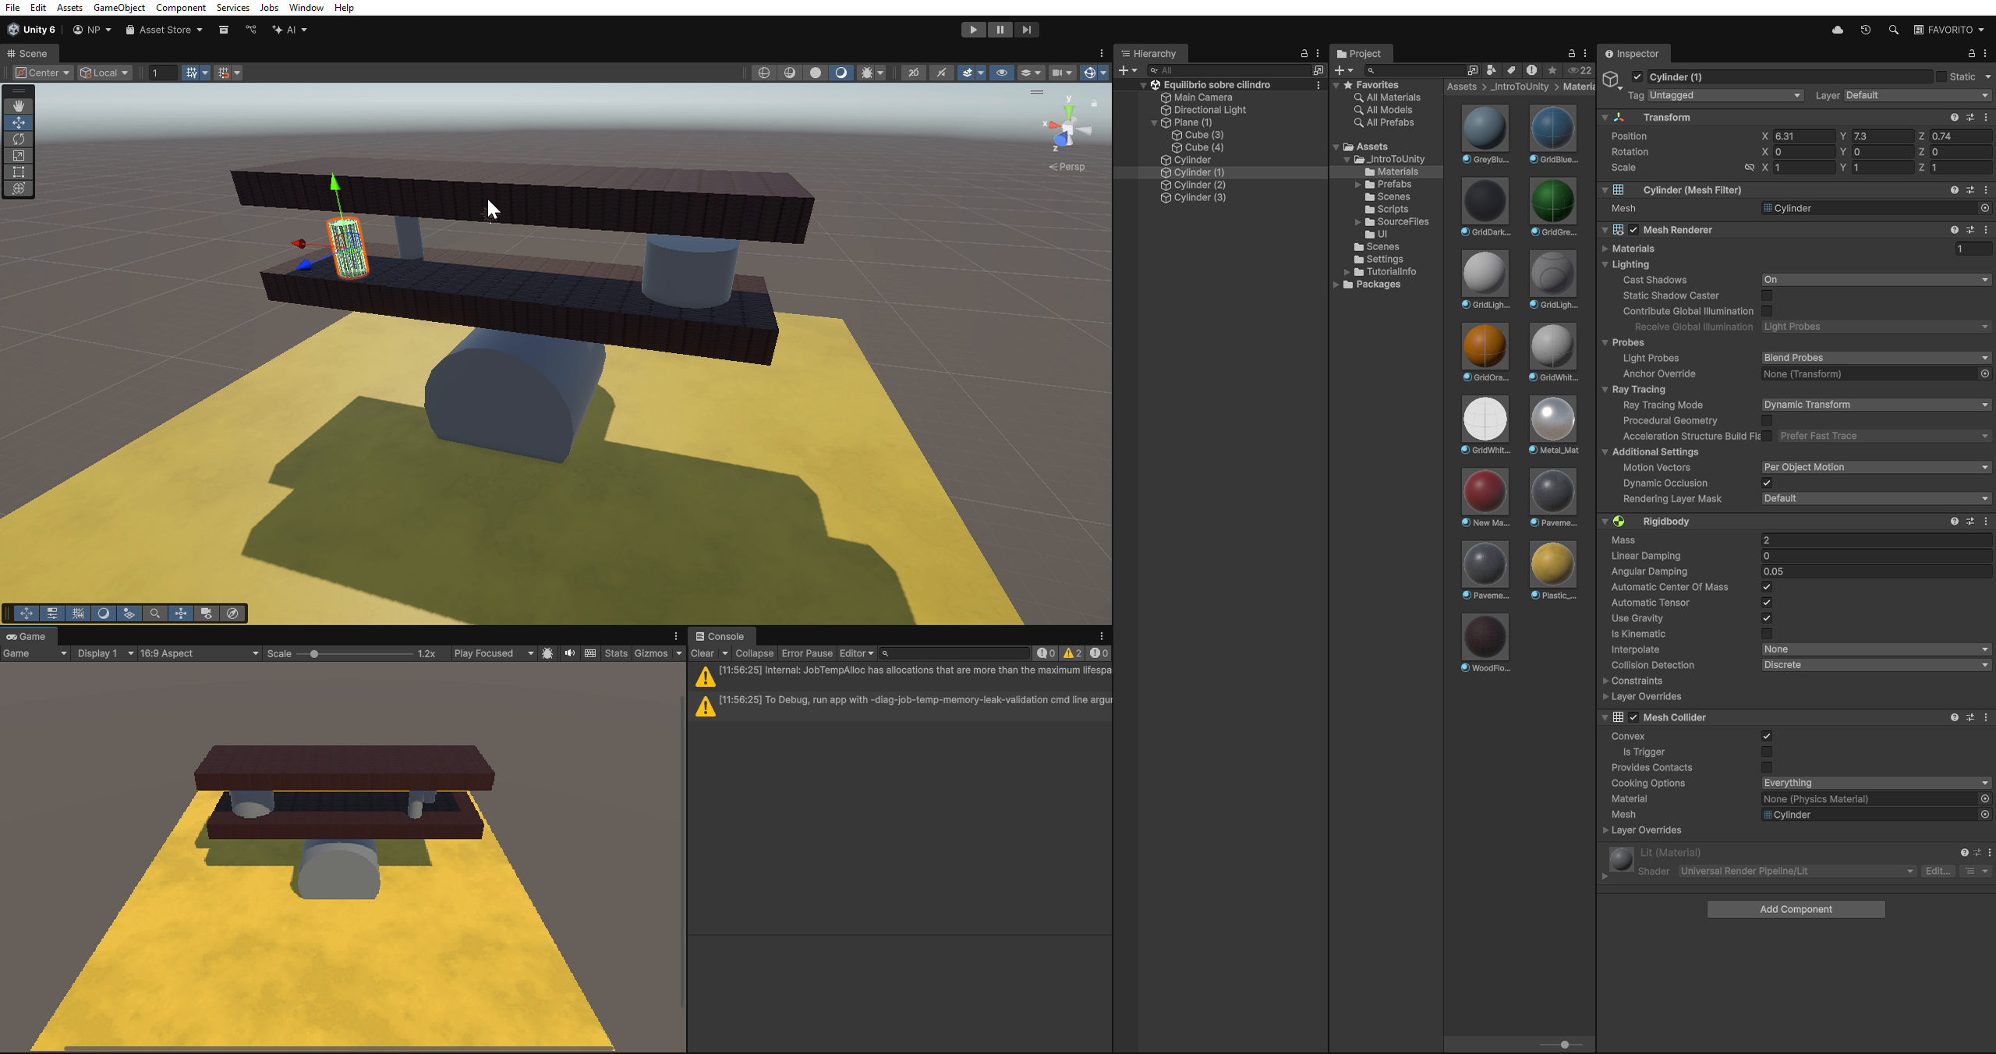Adjust the Game view Scale slider
1996x1054 pixels.
click(x=314, y=654)
